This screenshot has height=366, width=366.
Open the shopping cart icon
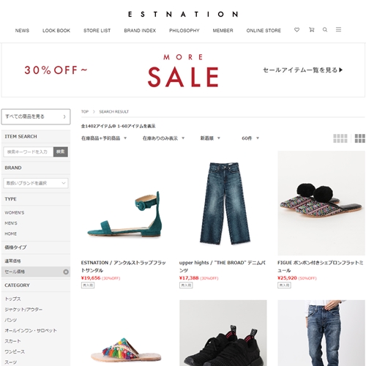312,30
